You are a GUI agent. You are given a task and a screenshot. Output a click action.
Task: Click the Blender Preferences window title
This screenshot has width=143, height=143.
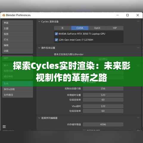tap(18, 15)
